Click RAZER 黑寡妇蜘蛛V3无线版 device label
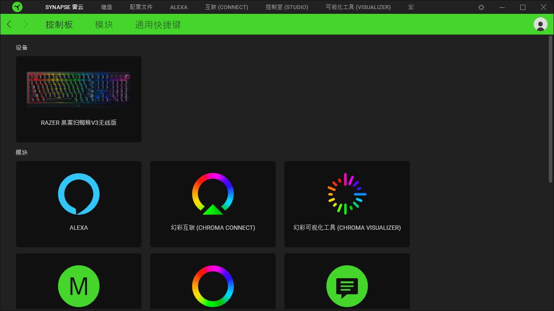554x311 pixels. (79, 123)
